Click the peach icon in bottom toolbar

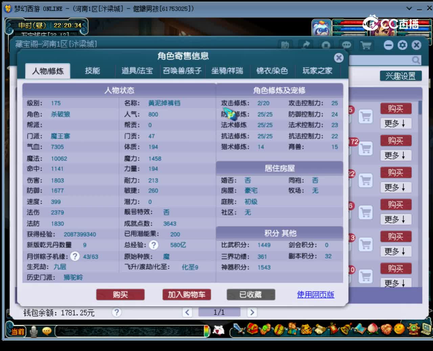pyautogui.click(x=372, y=329)
